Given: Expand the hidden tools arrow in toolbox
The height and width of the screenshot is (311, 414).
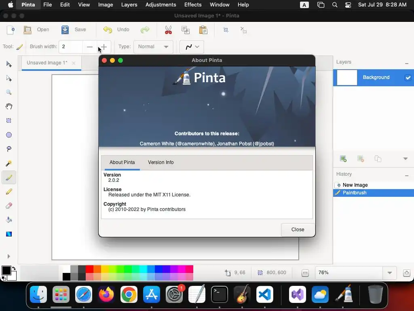Looking at the screenshot, I should click(x=9, y=256).
